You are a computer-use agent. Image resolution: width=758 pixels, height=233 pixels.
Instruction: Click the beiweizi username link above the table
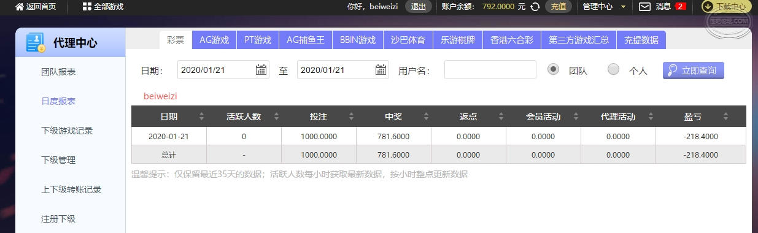click(x=160, y=96)
